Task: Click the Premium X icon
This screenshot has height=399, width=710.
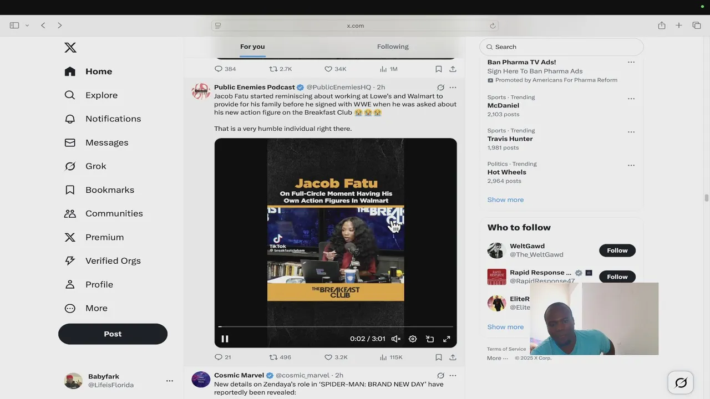Action: 70,237
